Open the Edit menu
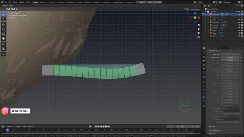The width and height of the screenshot is (244, 137). click(10, 2)
